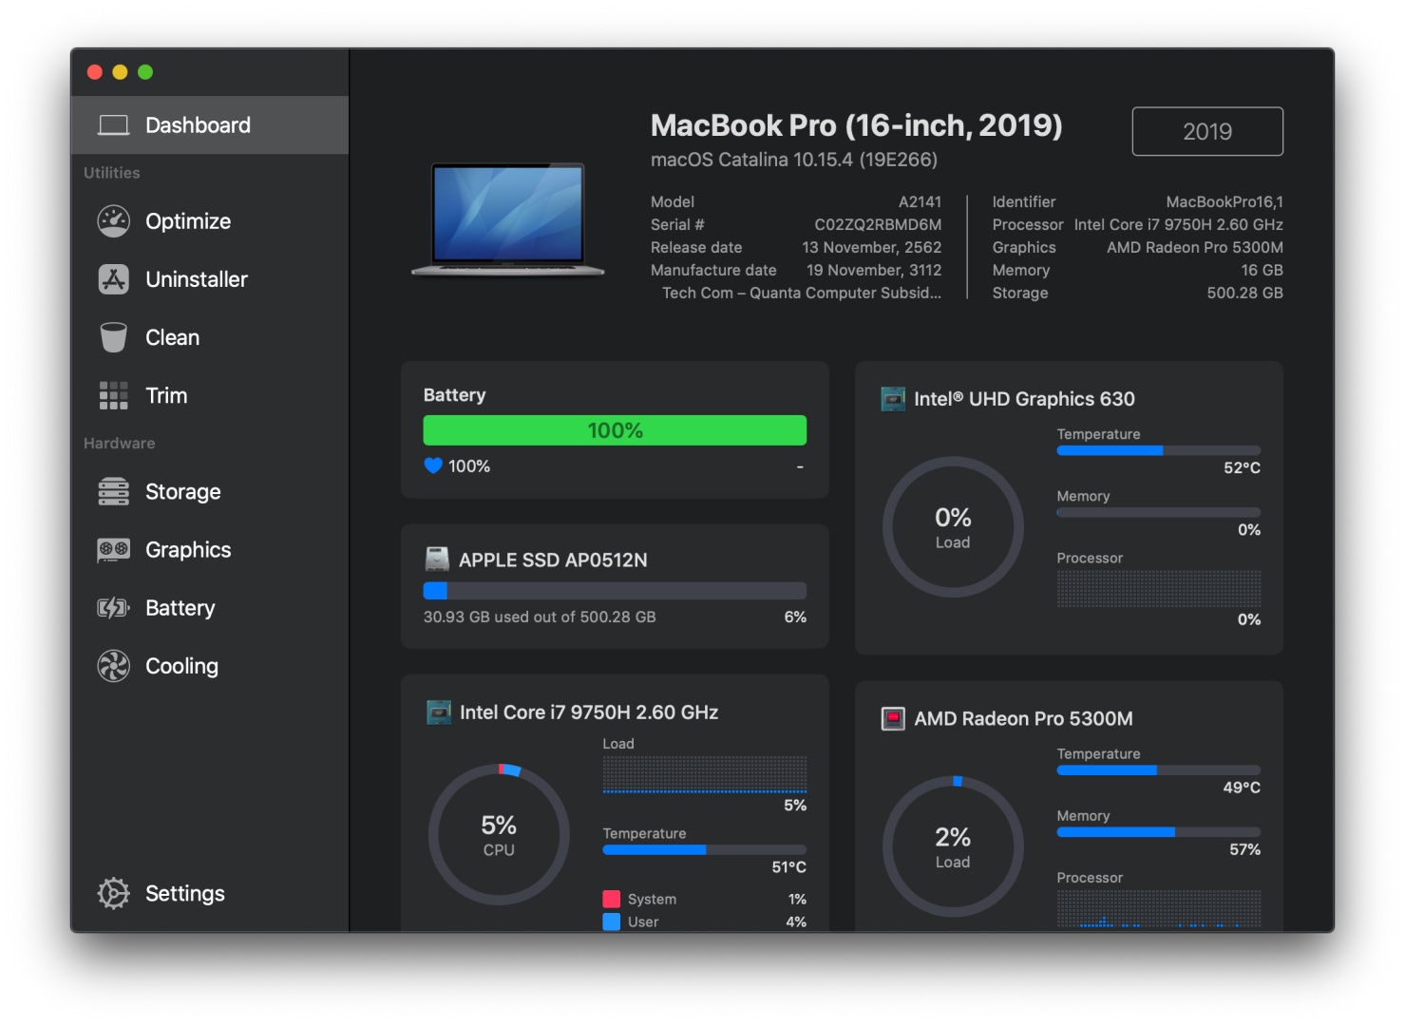The image size is (1405, 1026).
Task: Click the APPLE SSD usage bar
Action: pos(615,591)
